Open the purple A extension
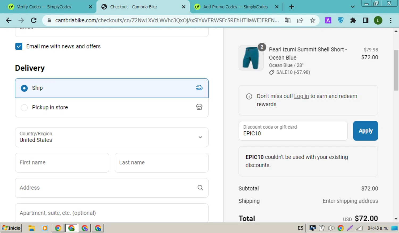 pos(328,20)
